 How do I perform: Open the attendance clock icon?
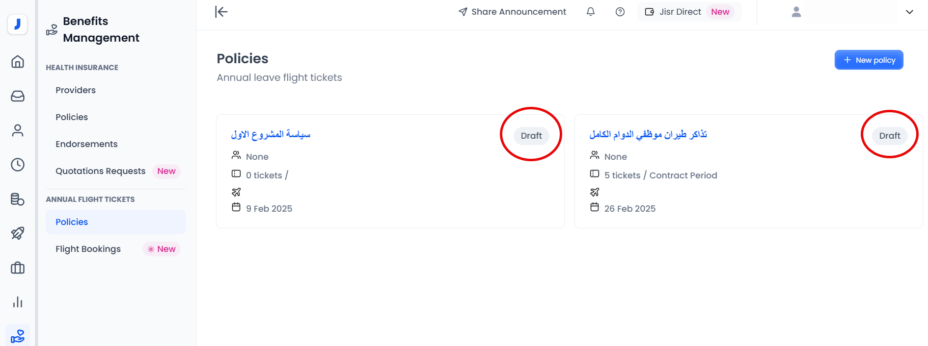coord(18,165)
